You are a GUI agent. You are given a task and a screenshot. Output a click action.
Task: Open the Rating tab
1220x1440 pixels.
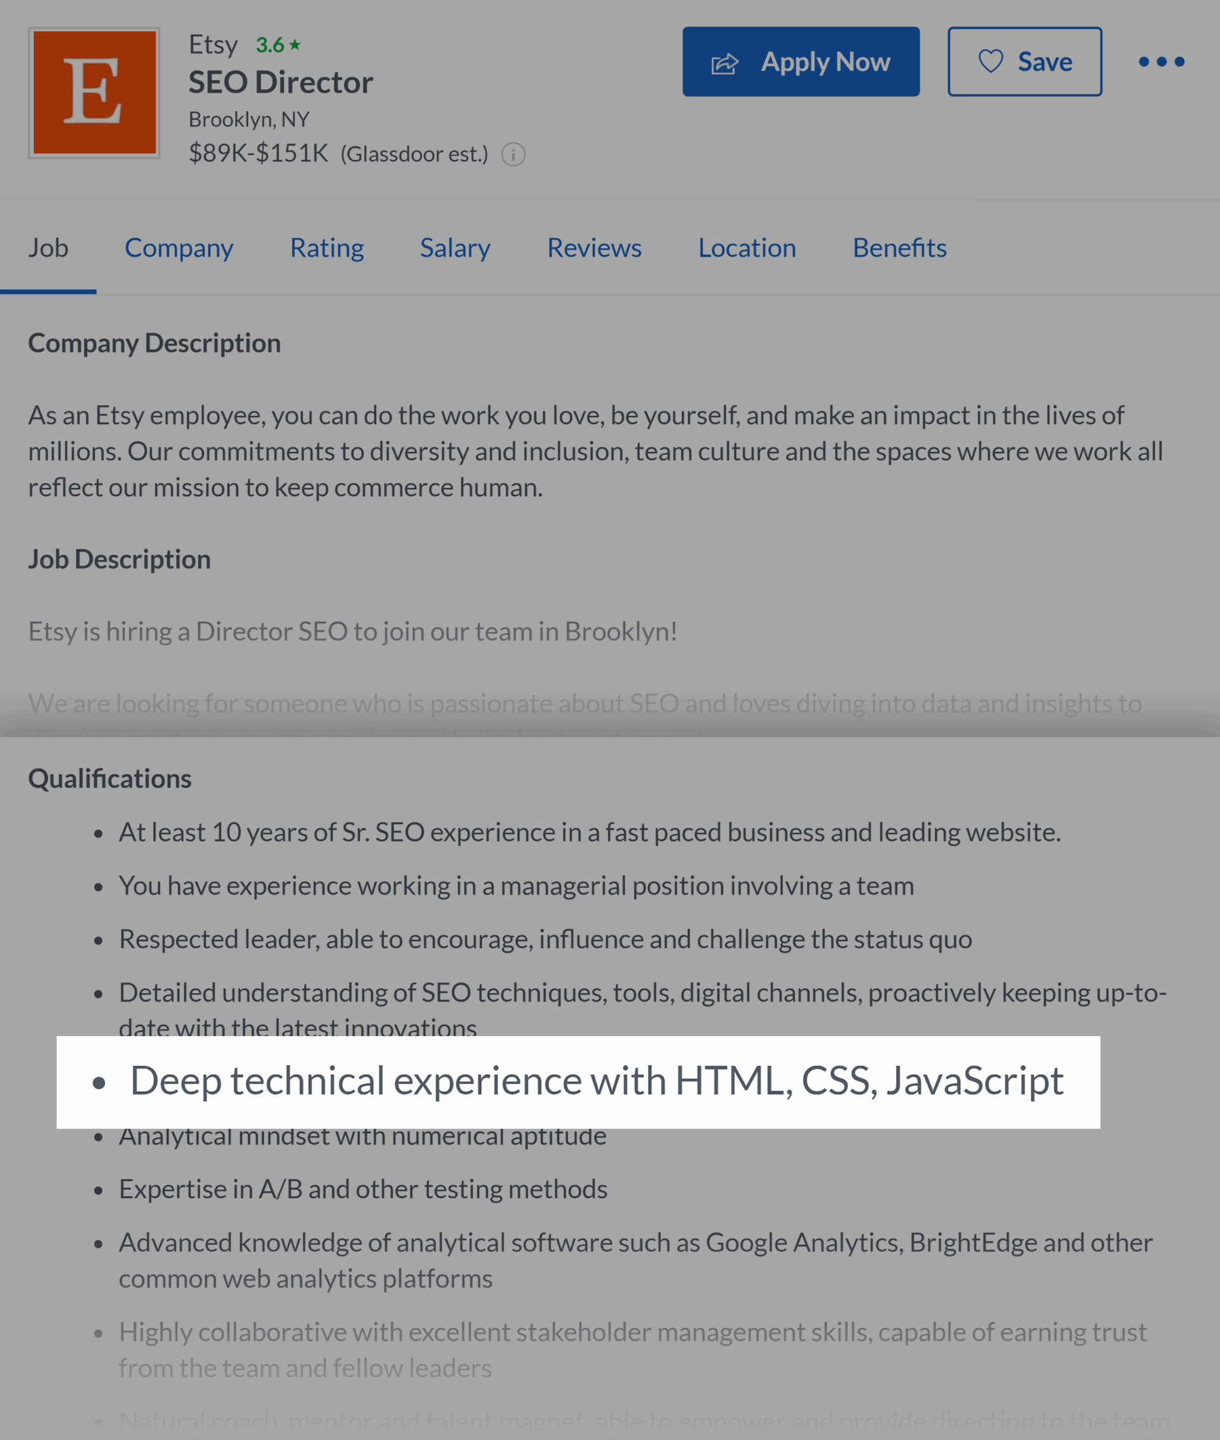(x=327, y=248)
